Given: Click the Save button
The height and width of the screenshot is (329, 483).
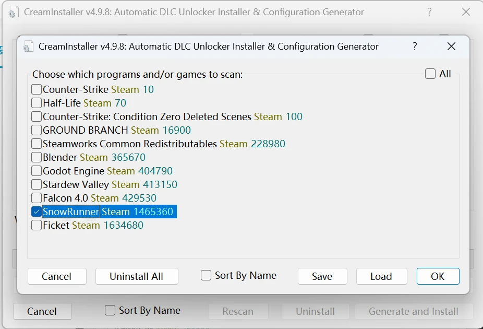Looking at the screenshot, I should click(322, 276).
